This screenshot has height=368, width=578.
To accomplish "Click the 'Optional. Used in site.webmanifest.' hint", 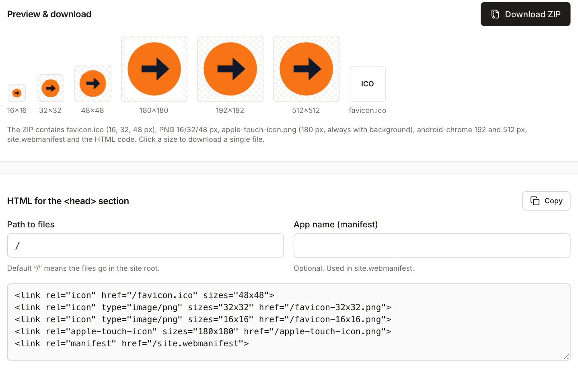I will click(354, 268).
